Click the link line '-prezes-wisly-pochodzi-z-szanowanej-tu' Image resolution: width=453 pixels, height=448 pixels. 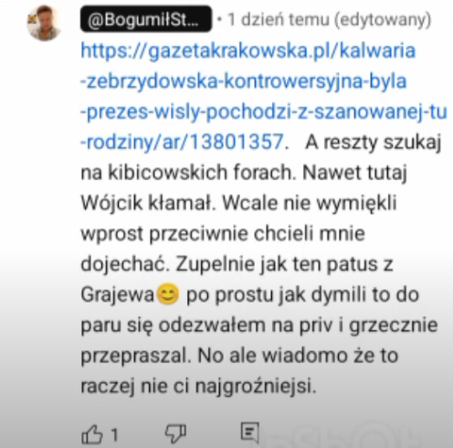[x=264, y=112]
